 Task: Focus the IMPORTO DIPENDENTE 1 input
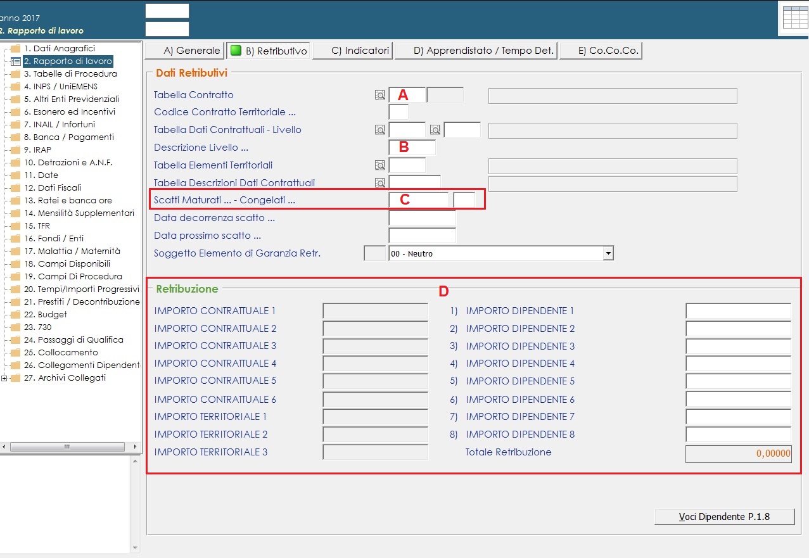point(738,311)
